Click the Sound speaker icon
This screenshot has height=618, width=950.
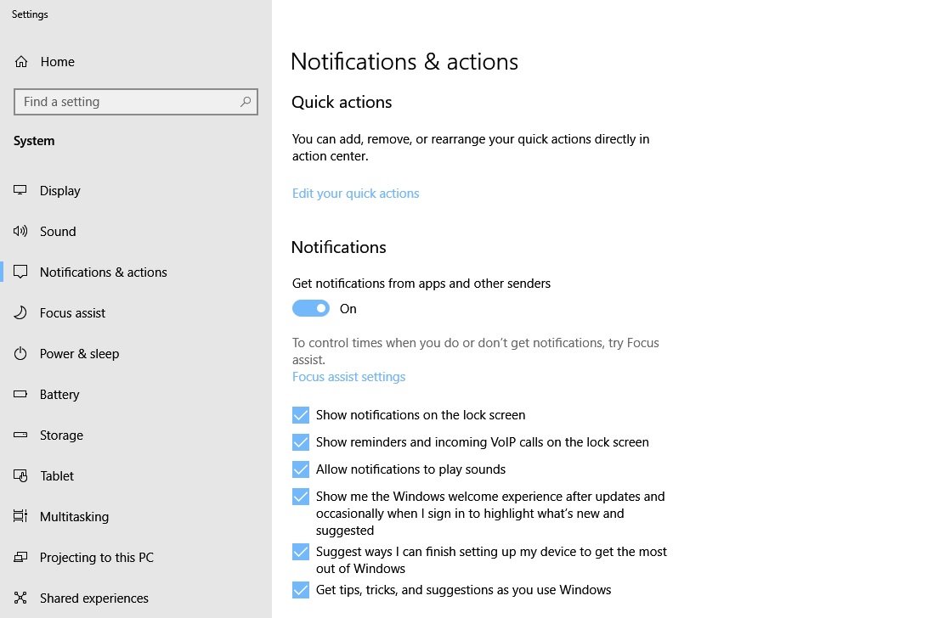click(x=21, y=231)
